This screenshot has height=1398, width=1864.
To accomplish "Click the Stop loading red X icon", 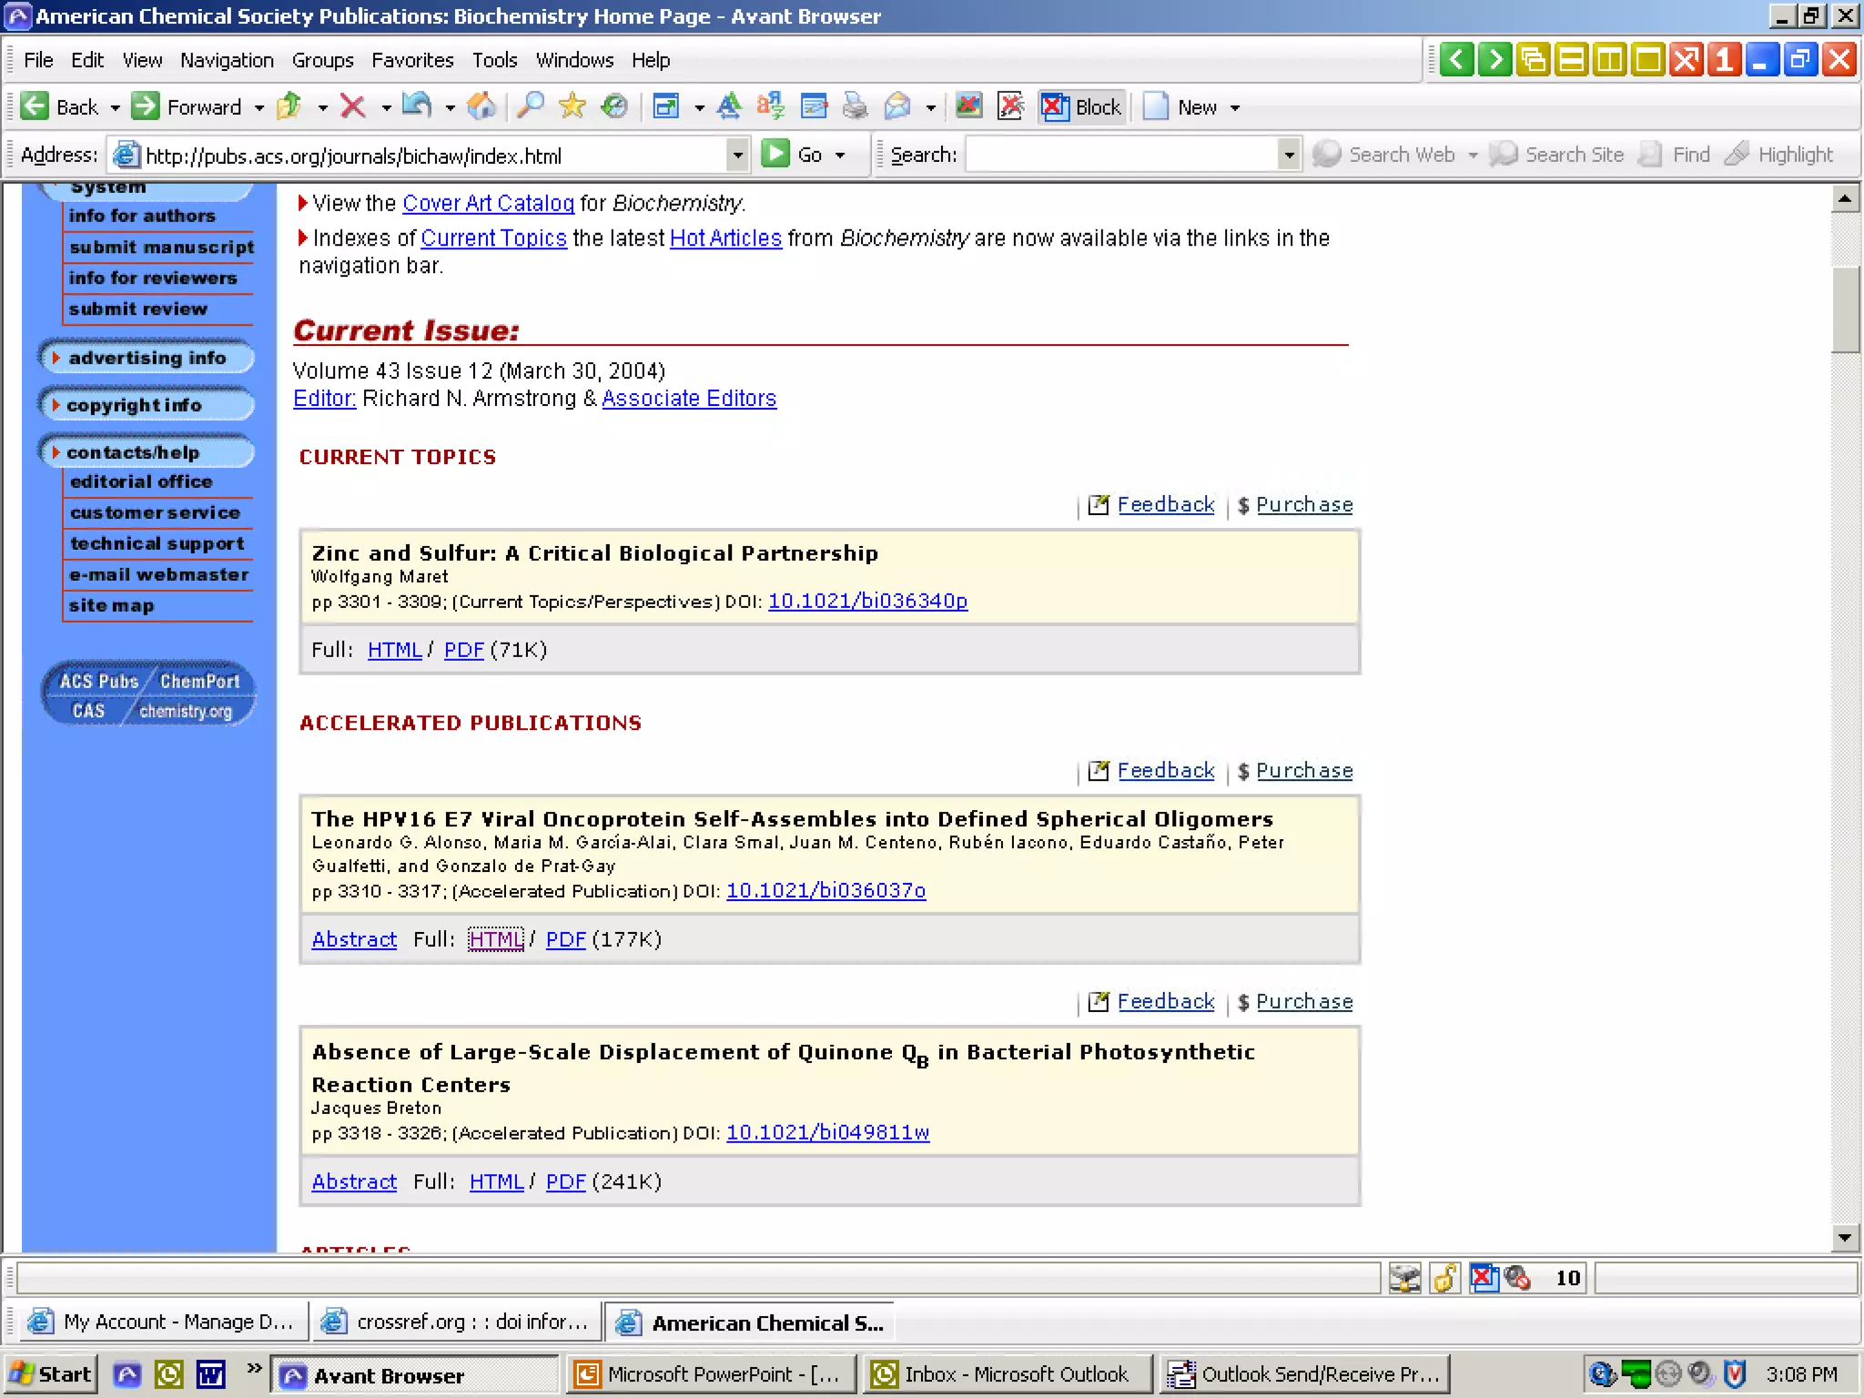I will 352,106.
